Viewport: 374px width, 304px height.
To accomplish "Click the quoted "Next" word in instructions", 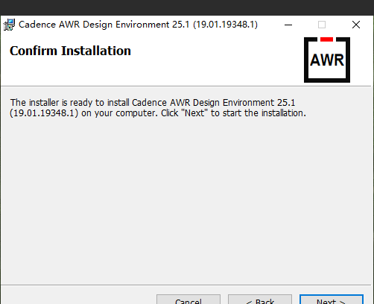I will click(x=194, y=113).
